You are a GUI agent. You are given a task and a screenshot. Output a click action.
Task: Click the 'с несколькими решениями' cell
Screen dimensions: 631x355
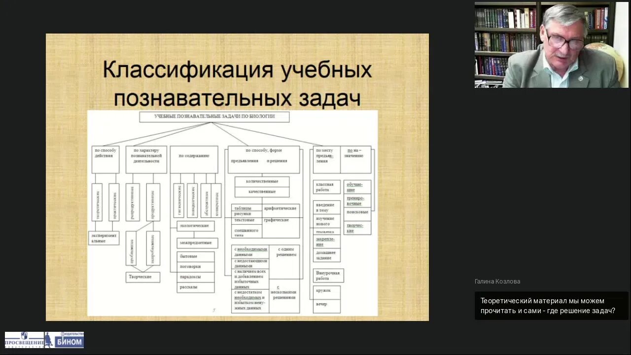[284, 296]
